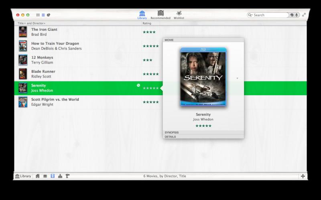This screenshot has height=200, width=321.
Task: Open the Recommended tab
Action: (160, 15)
